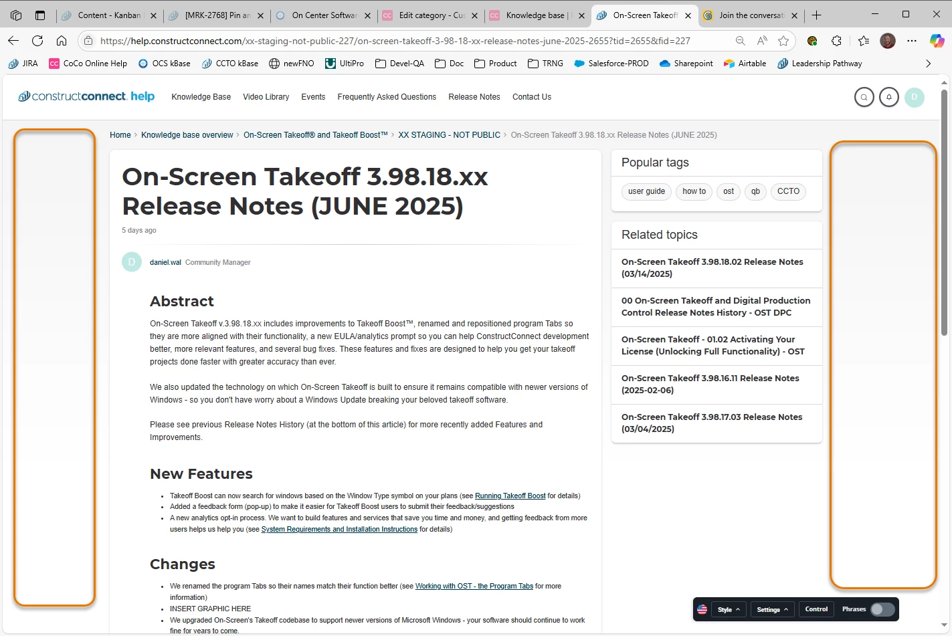952x636 pixels.
Task: Open daniel.wal author profile
Action: [165, 263]
